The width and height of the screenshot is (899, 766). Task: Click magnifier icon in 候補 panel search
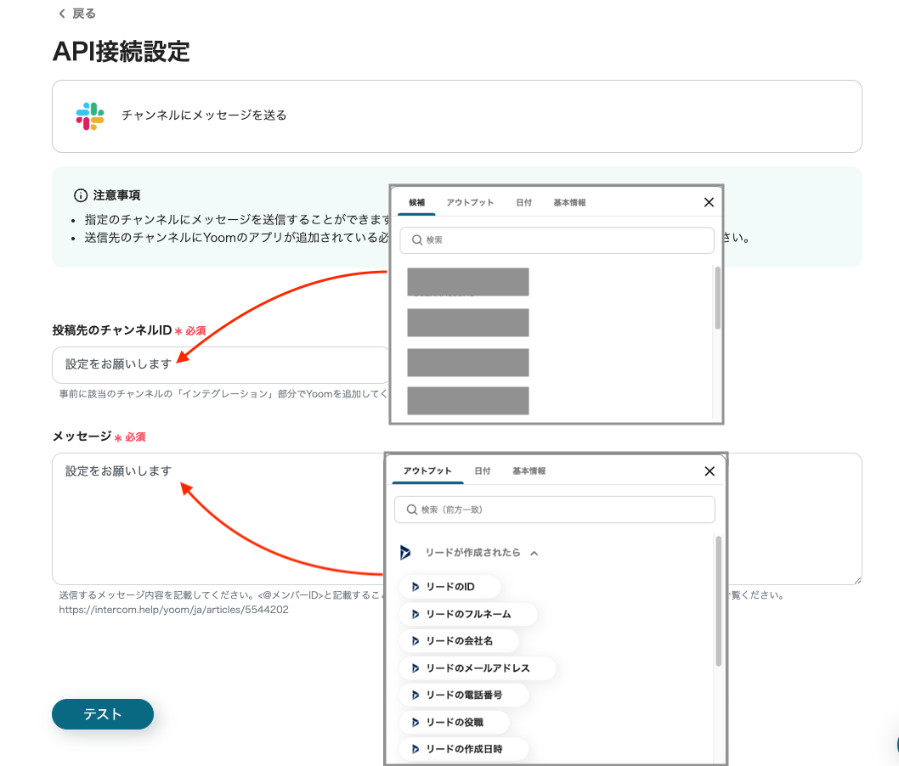417,240
